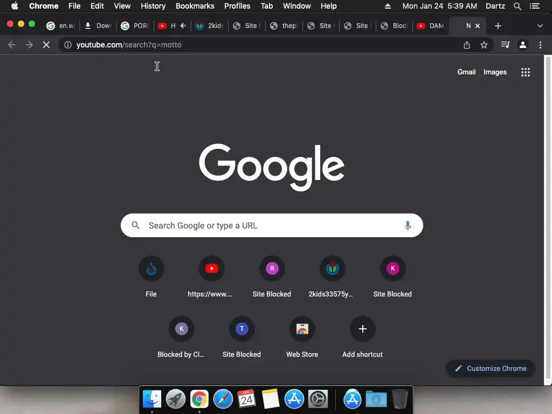Screen dimensions: 552x414
Task: Click magnifier icon in Google search box
Action: coord(135,225)
